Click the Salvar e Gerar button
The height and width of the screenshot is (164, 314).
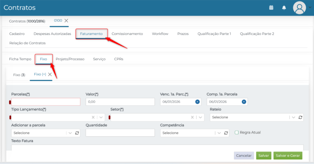click(x=288, y=156)
